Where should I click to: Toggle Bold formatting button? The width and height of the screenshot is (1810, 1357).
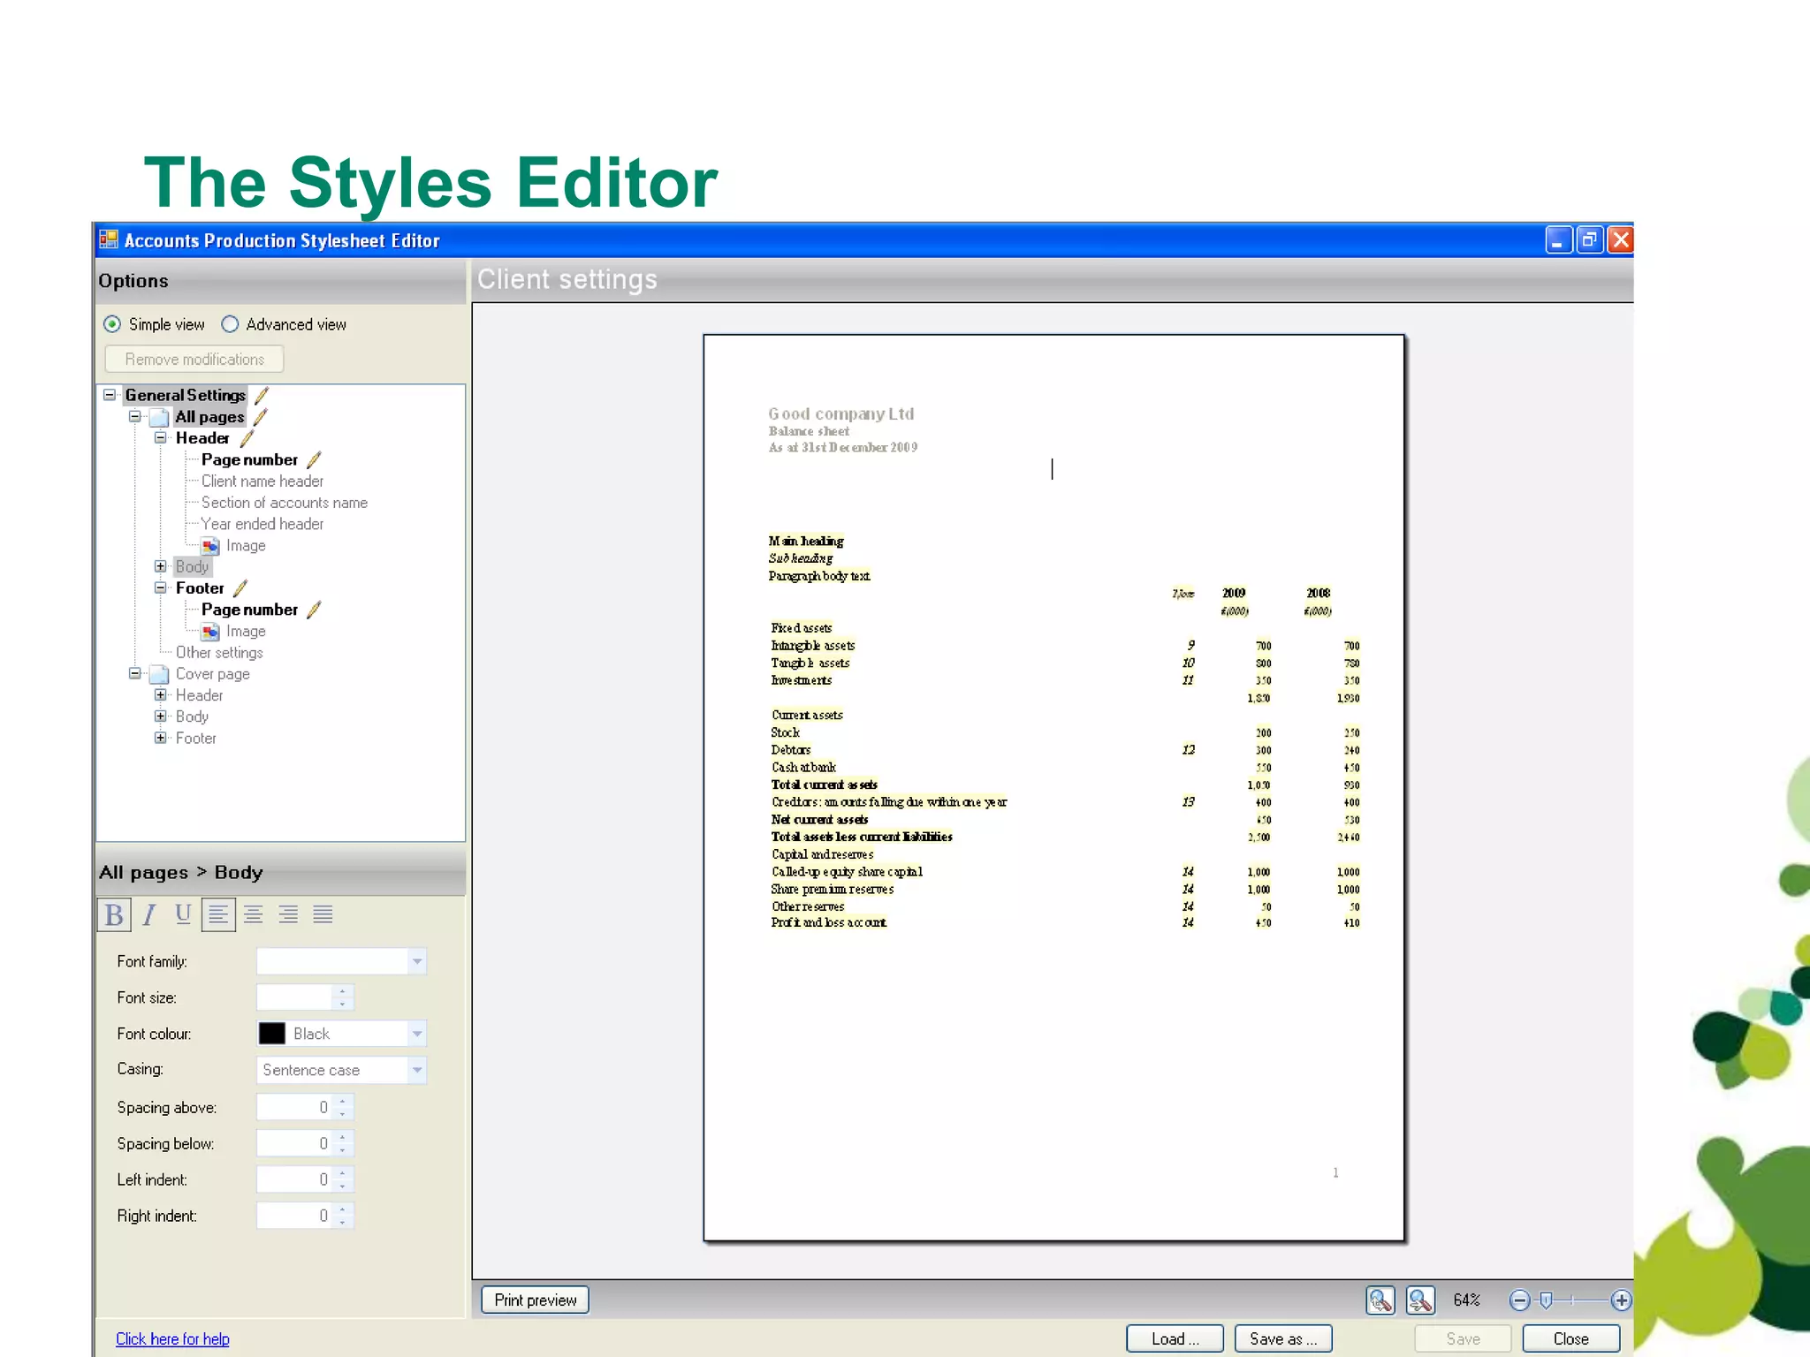coord(114,914)
